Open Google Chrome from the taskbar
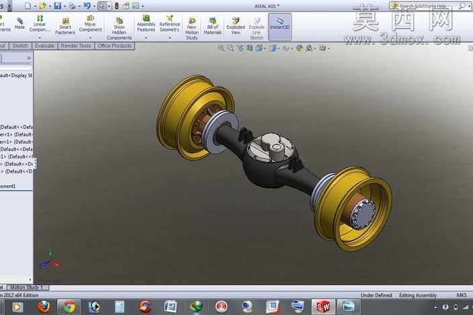The width and height of the screenshot is (473, 315). pos(69,307)
